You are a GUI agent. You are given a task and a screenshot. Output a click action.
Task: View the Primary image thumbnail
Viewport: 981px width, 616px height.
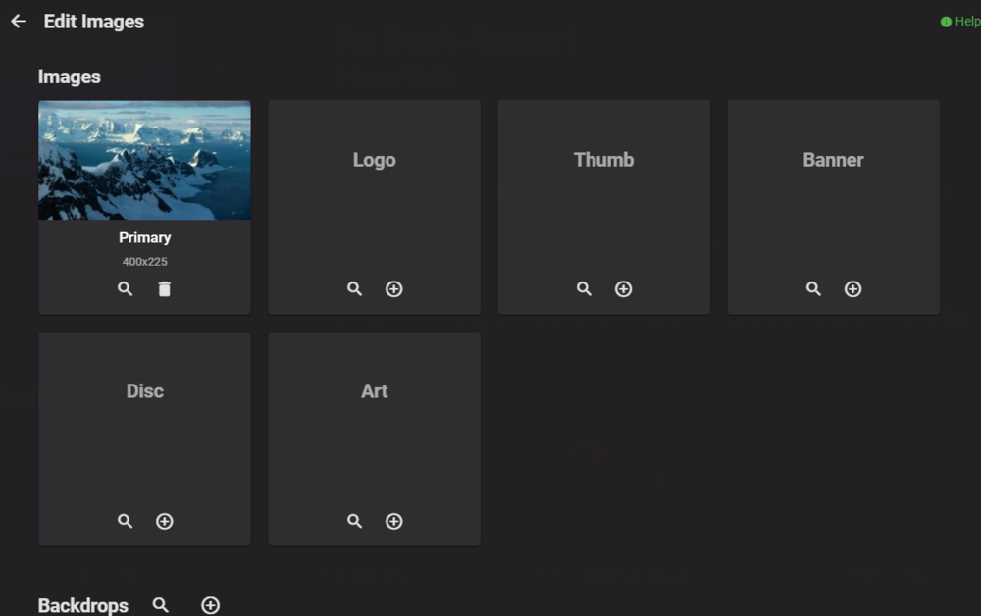point(144,160)
